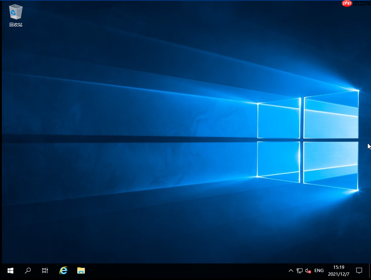
Task: Open the Action Center notifications icon
Action: click(x=359, y=271)
